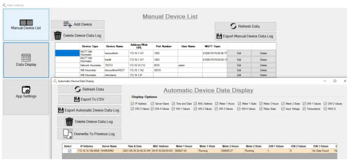Click Edit for the henrywifiminiREST row
This screenshot has width=351, height=161.
[239, 70]
